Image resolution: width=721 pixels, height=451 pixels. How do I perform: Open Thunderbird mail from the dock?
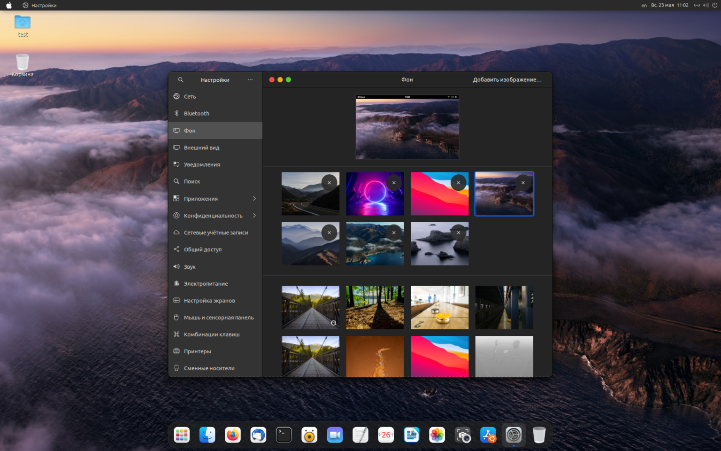click(x=258, y=435)
